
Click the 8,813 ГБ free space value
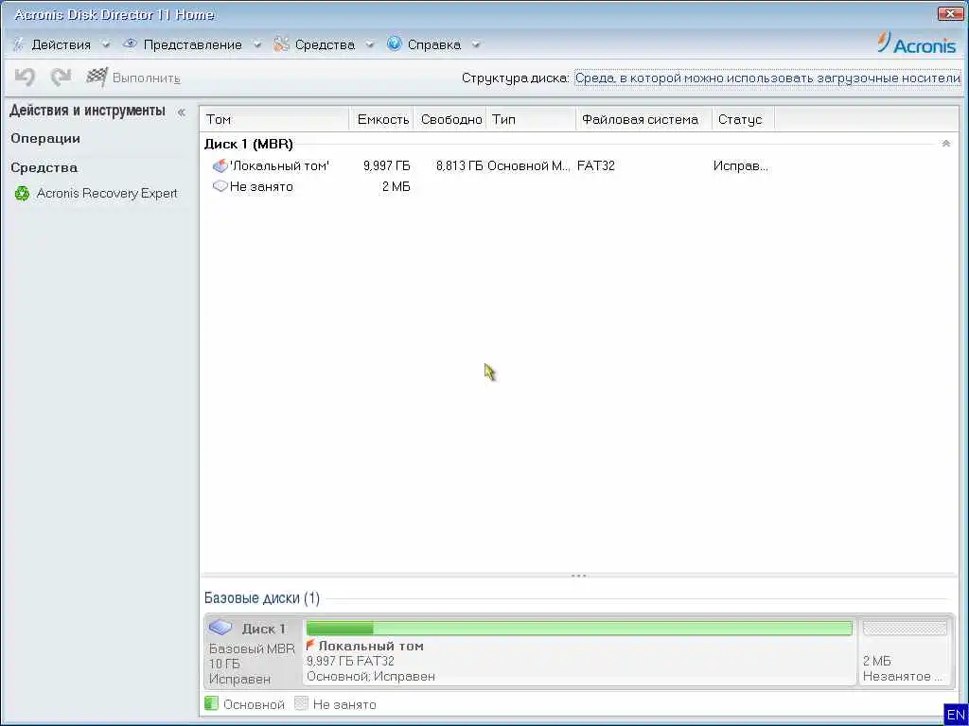(459, 165)
